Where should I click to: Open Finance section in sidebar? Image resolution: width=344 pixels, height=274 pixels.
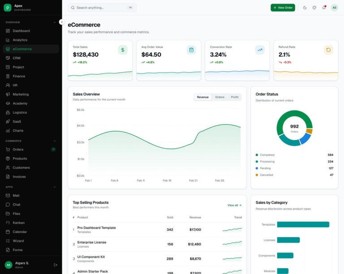31,76
